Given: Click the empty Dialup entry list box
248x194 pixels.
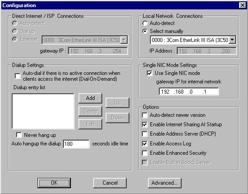Looking at the screenshot, I should click(43, 111).
